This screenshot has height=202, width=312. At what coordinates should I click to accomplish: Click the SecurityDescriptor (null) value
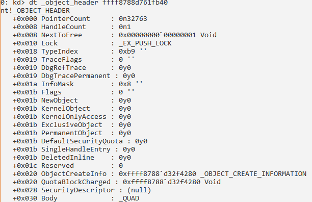(x=139, y=190)
